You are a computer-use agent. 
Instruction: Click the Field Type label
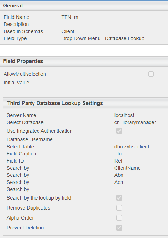tap(15, 38)
